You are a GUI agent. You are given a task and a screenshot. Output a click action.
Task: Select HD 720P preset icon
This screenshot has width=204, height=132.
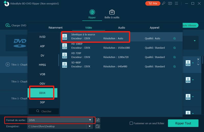click(x=65, y=55)
